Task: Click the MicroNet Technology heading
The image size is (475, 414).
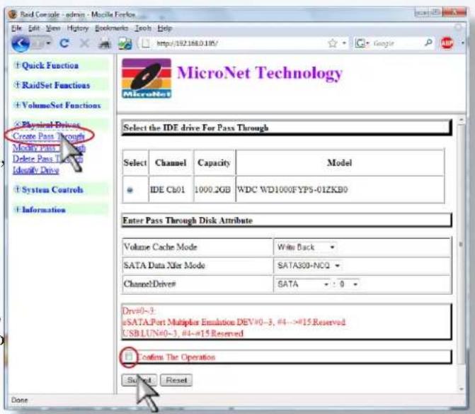Action: (260, 73)
